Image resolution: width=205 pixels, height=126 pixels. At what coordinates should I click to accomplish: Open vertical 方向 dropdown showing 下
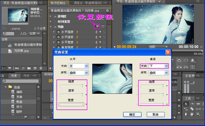159,66
